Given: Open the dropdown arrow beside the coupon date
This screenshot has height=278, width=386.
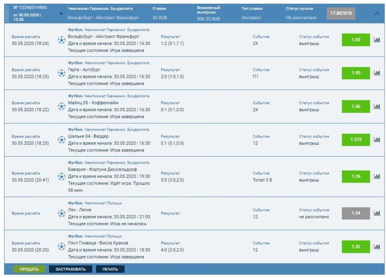Looking at the screenshot, I should (60, 14).
